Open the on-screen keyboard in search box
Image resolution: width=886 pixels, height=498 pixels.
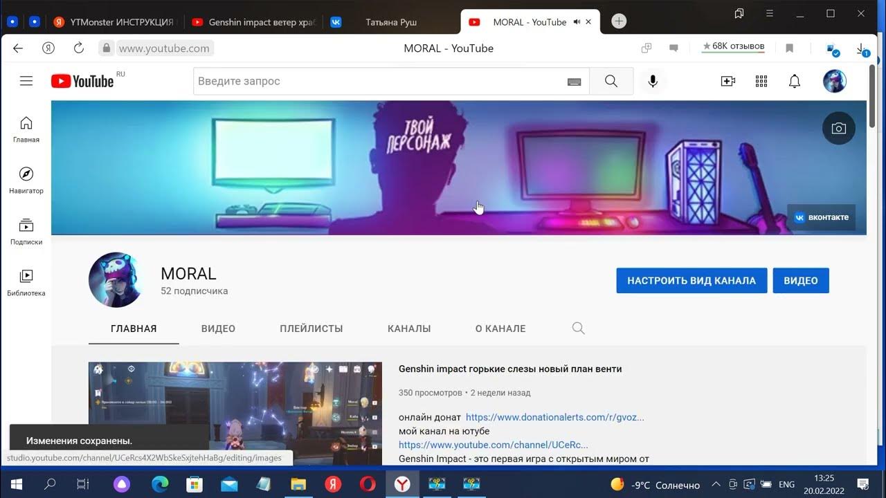click(574, 82)
